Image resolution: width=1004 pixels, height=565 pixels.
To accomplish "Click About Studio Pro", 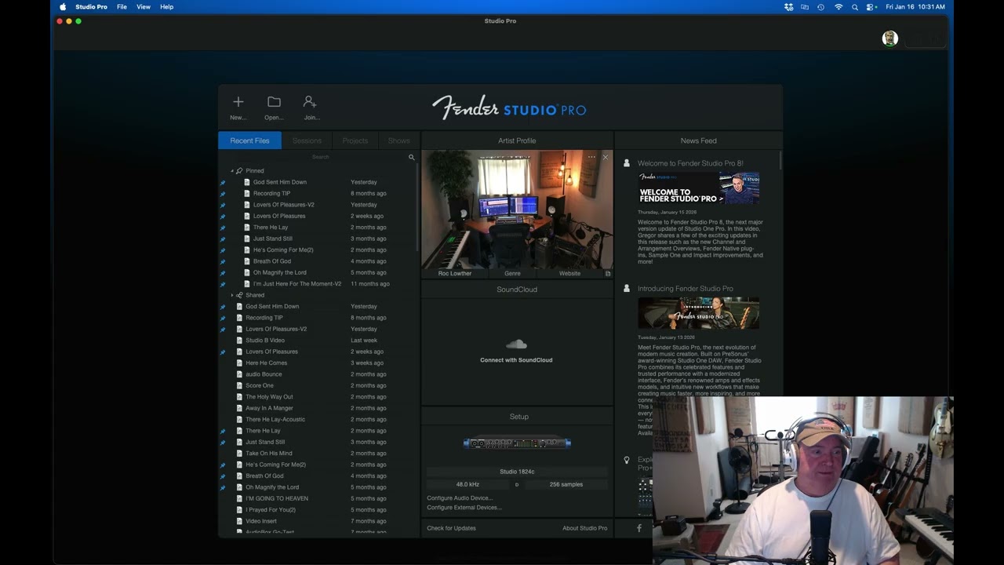I will [584, 528].
